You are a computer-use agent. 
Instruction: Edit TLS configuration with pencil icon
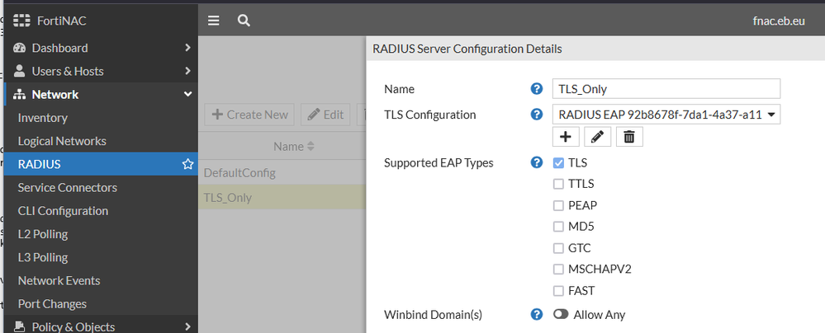click(596, 137)
